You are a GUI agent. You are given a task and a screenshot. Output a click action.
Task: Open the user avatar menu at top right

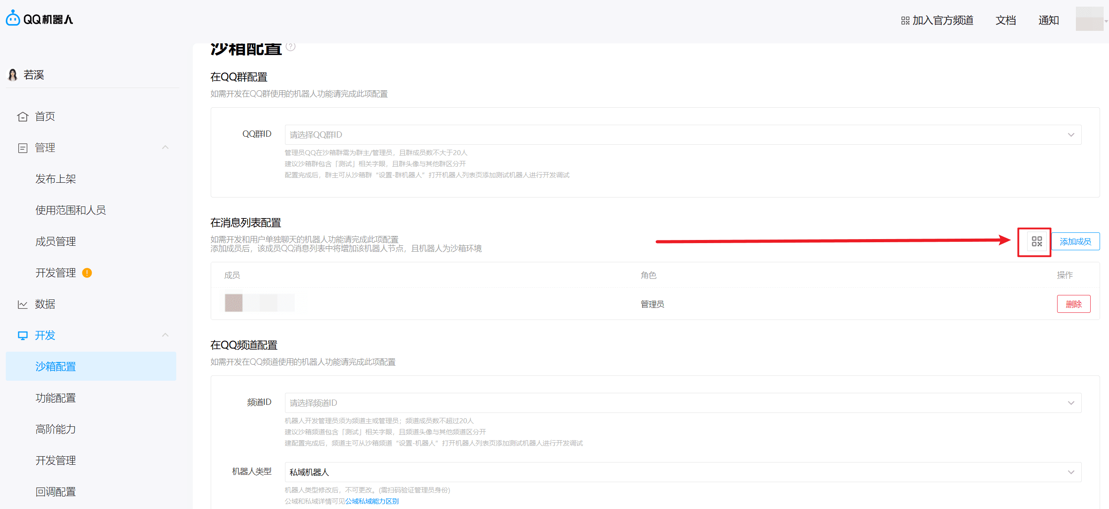[1089, 19]
